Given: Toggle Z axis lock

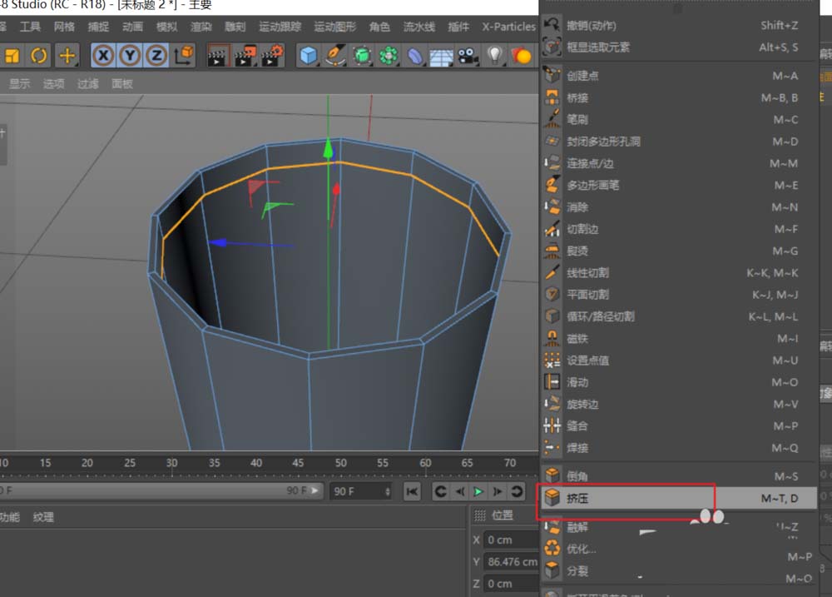Looking at the screenshot, I should pos(156,56).
